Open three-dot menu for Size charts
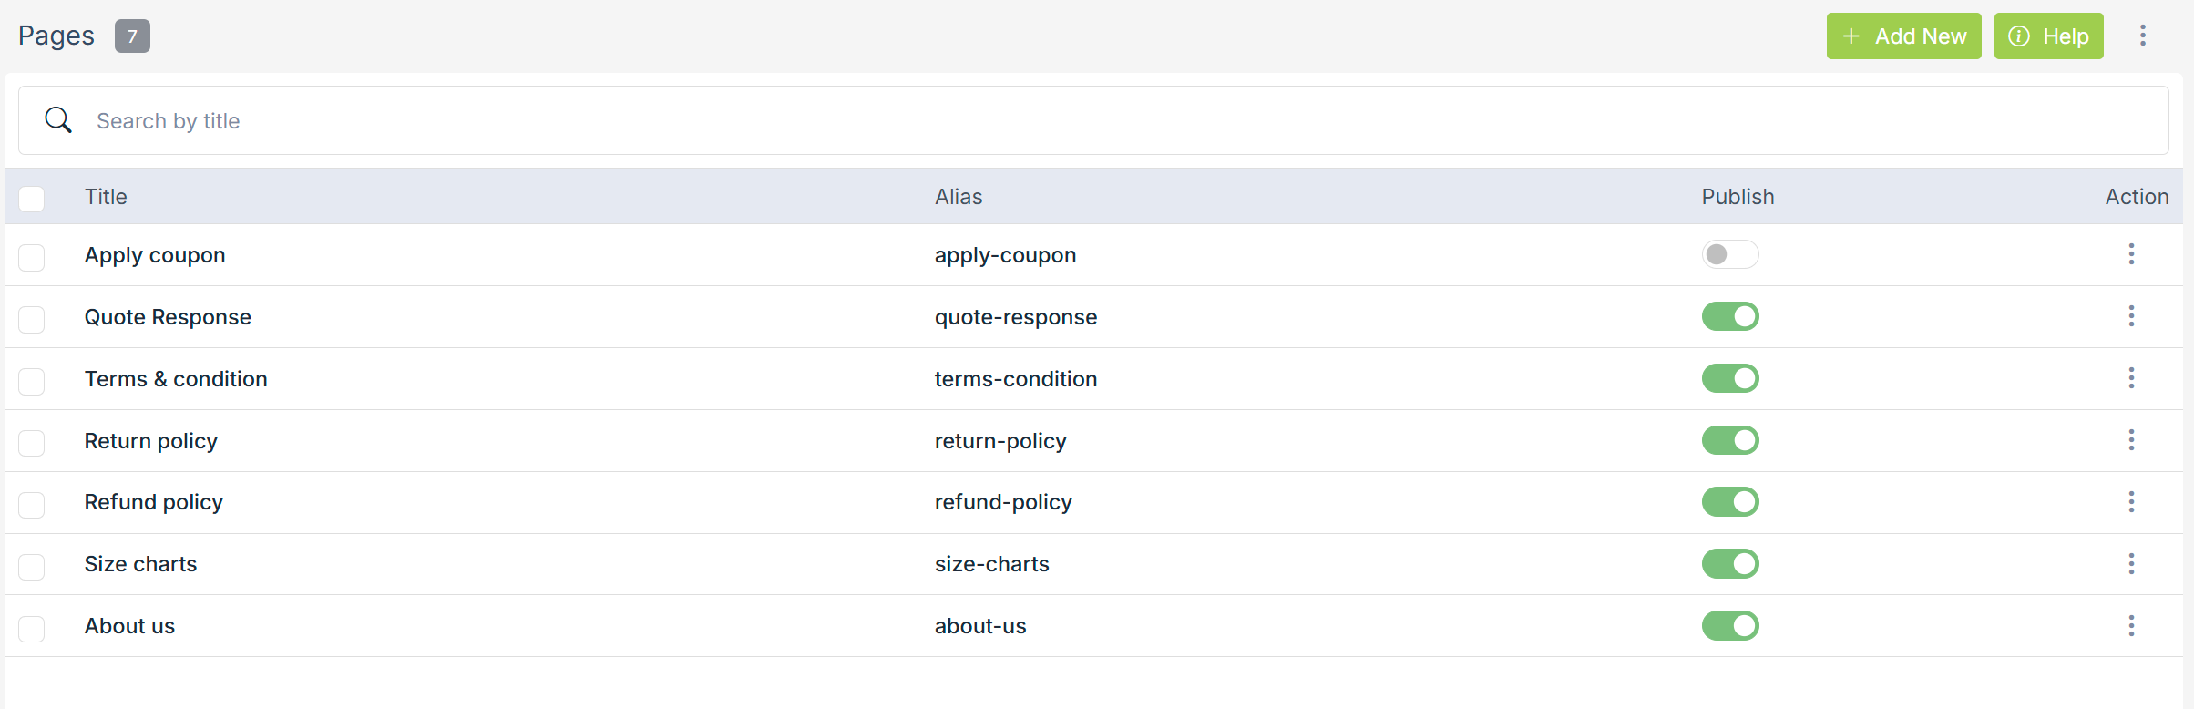The width and height of the screenshot is (2194, 709). pos(2131,564)
